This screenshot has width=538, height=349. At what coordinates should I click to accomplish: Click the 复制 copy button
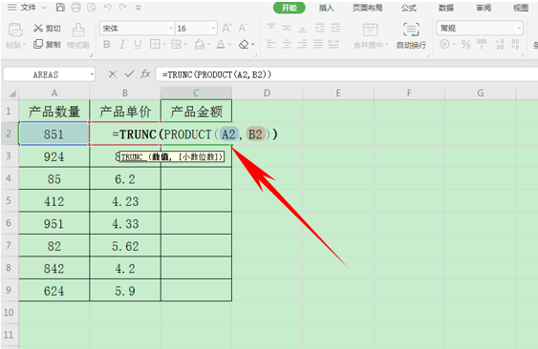pyautogui.click(x=48, y=44)
